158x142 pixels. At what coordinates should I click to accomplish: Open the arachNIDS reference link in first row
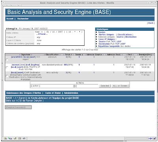[17, 57]
